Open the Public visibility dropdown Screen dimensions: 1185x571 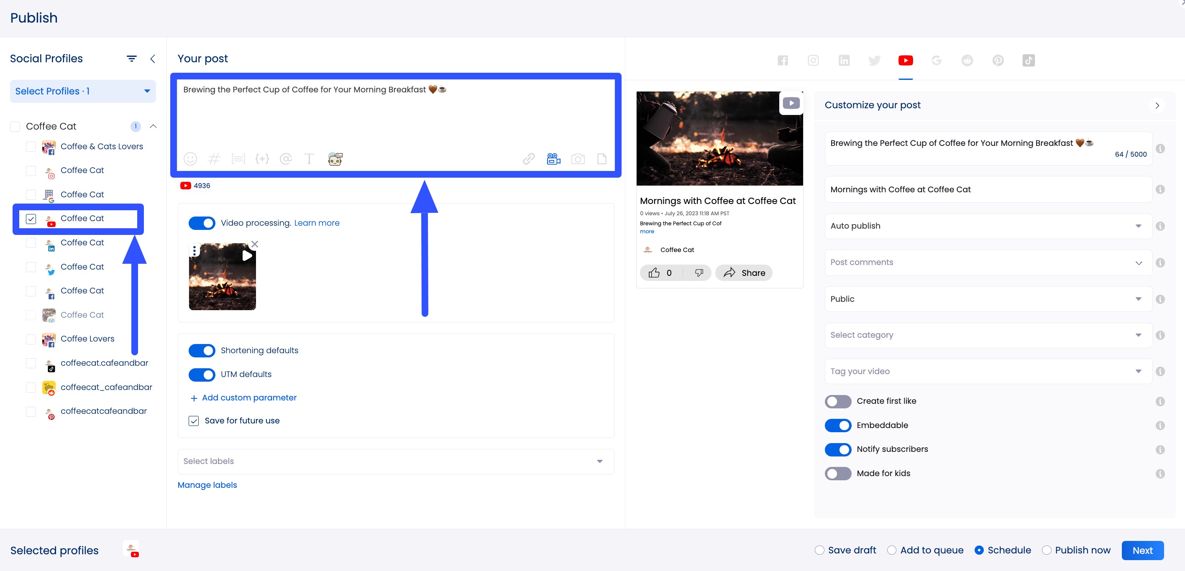(988, 299)
